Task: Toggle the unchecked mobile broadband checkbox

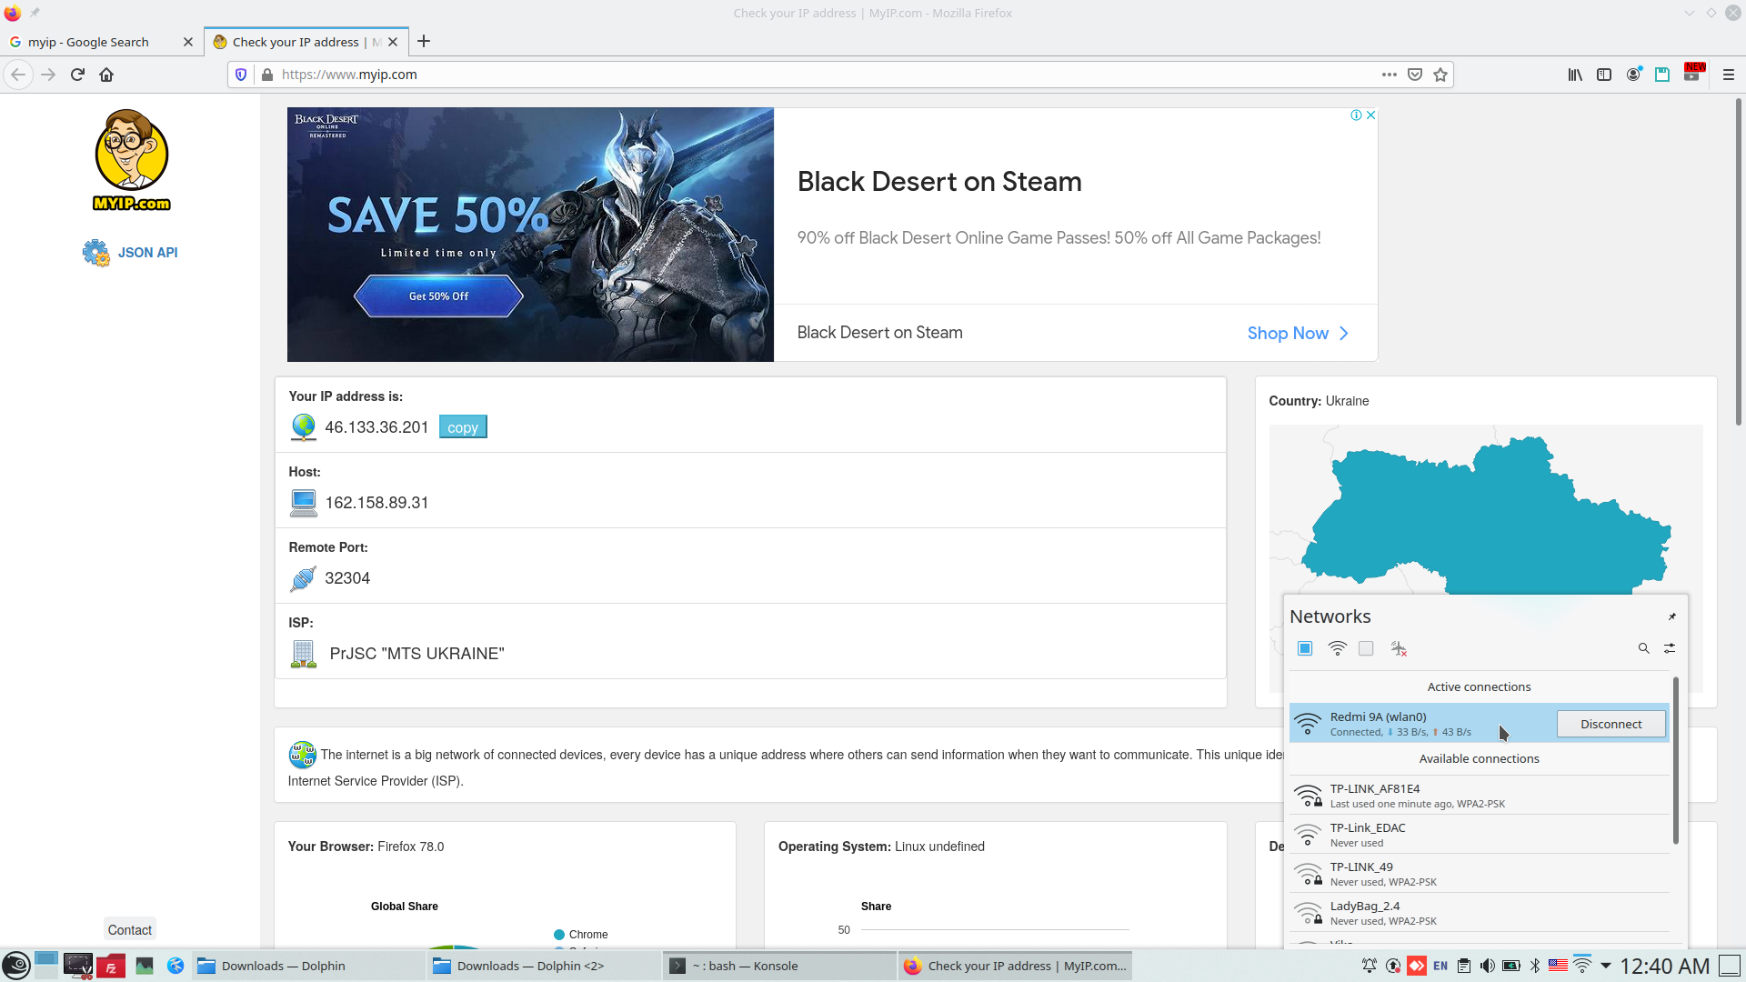Action: point(1366,648)
